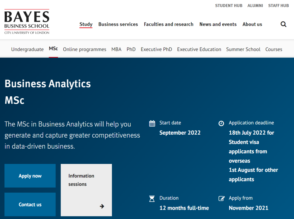Open Faculties and research menu
This screenshot has height=219, width=294.
point(169,24)
